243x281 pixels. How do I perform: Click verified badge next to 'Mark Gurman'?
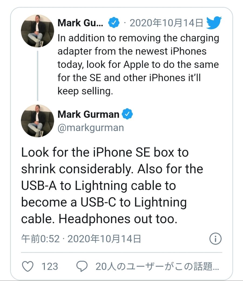pyautogui.click(x=127, y=114)
